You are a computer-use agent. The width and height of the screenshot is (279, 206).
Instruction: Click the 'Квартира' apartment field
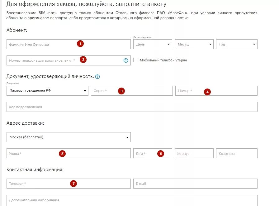click(237, 154)
